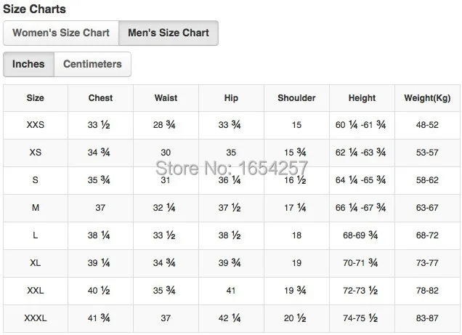Select the XS size row label

(x=36, y=153)
